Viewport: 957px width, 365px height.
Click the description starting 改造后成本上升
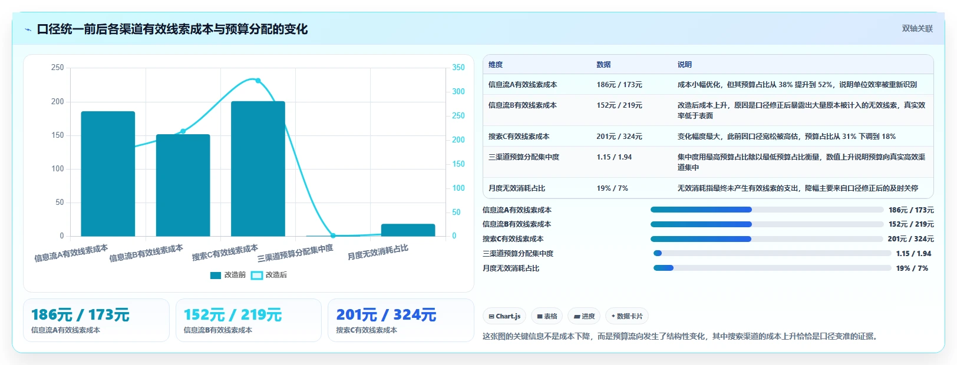[x=801, y=111]
